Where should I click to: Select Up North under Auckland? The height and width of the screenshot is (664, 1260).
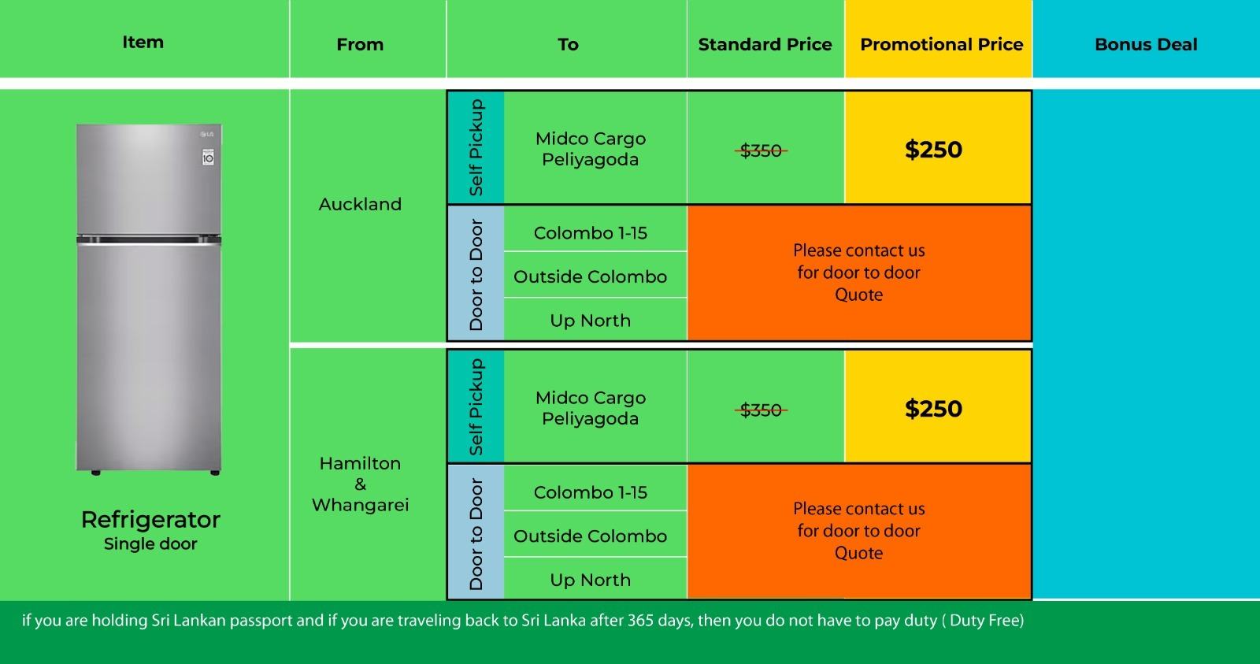point(591,321)
